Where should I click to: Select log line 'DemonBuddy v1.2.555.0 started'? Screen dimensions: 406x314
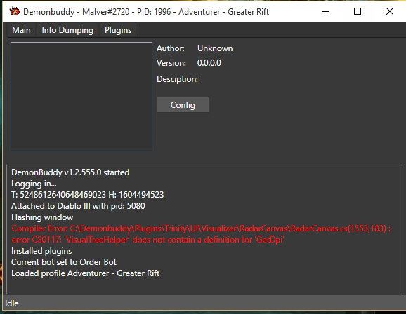pyautogui.click(x=70, y=172)
